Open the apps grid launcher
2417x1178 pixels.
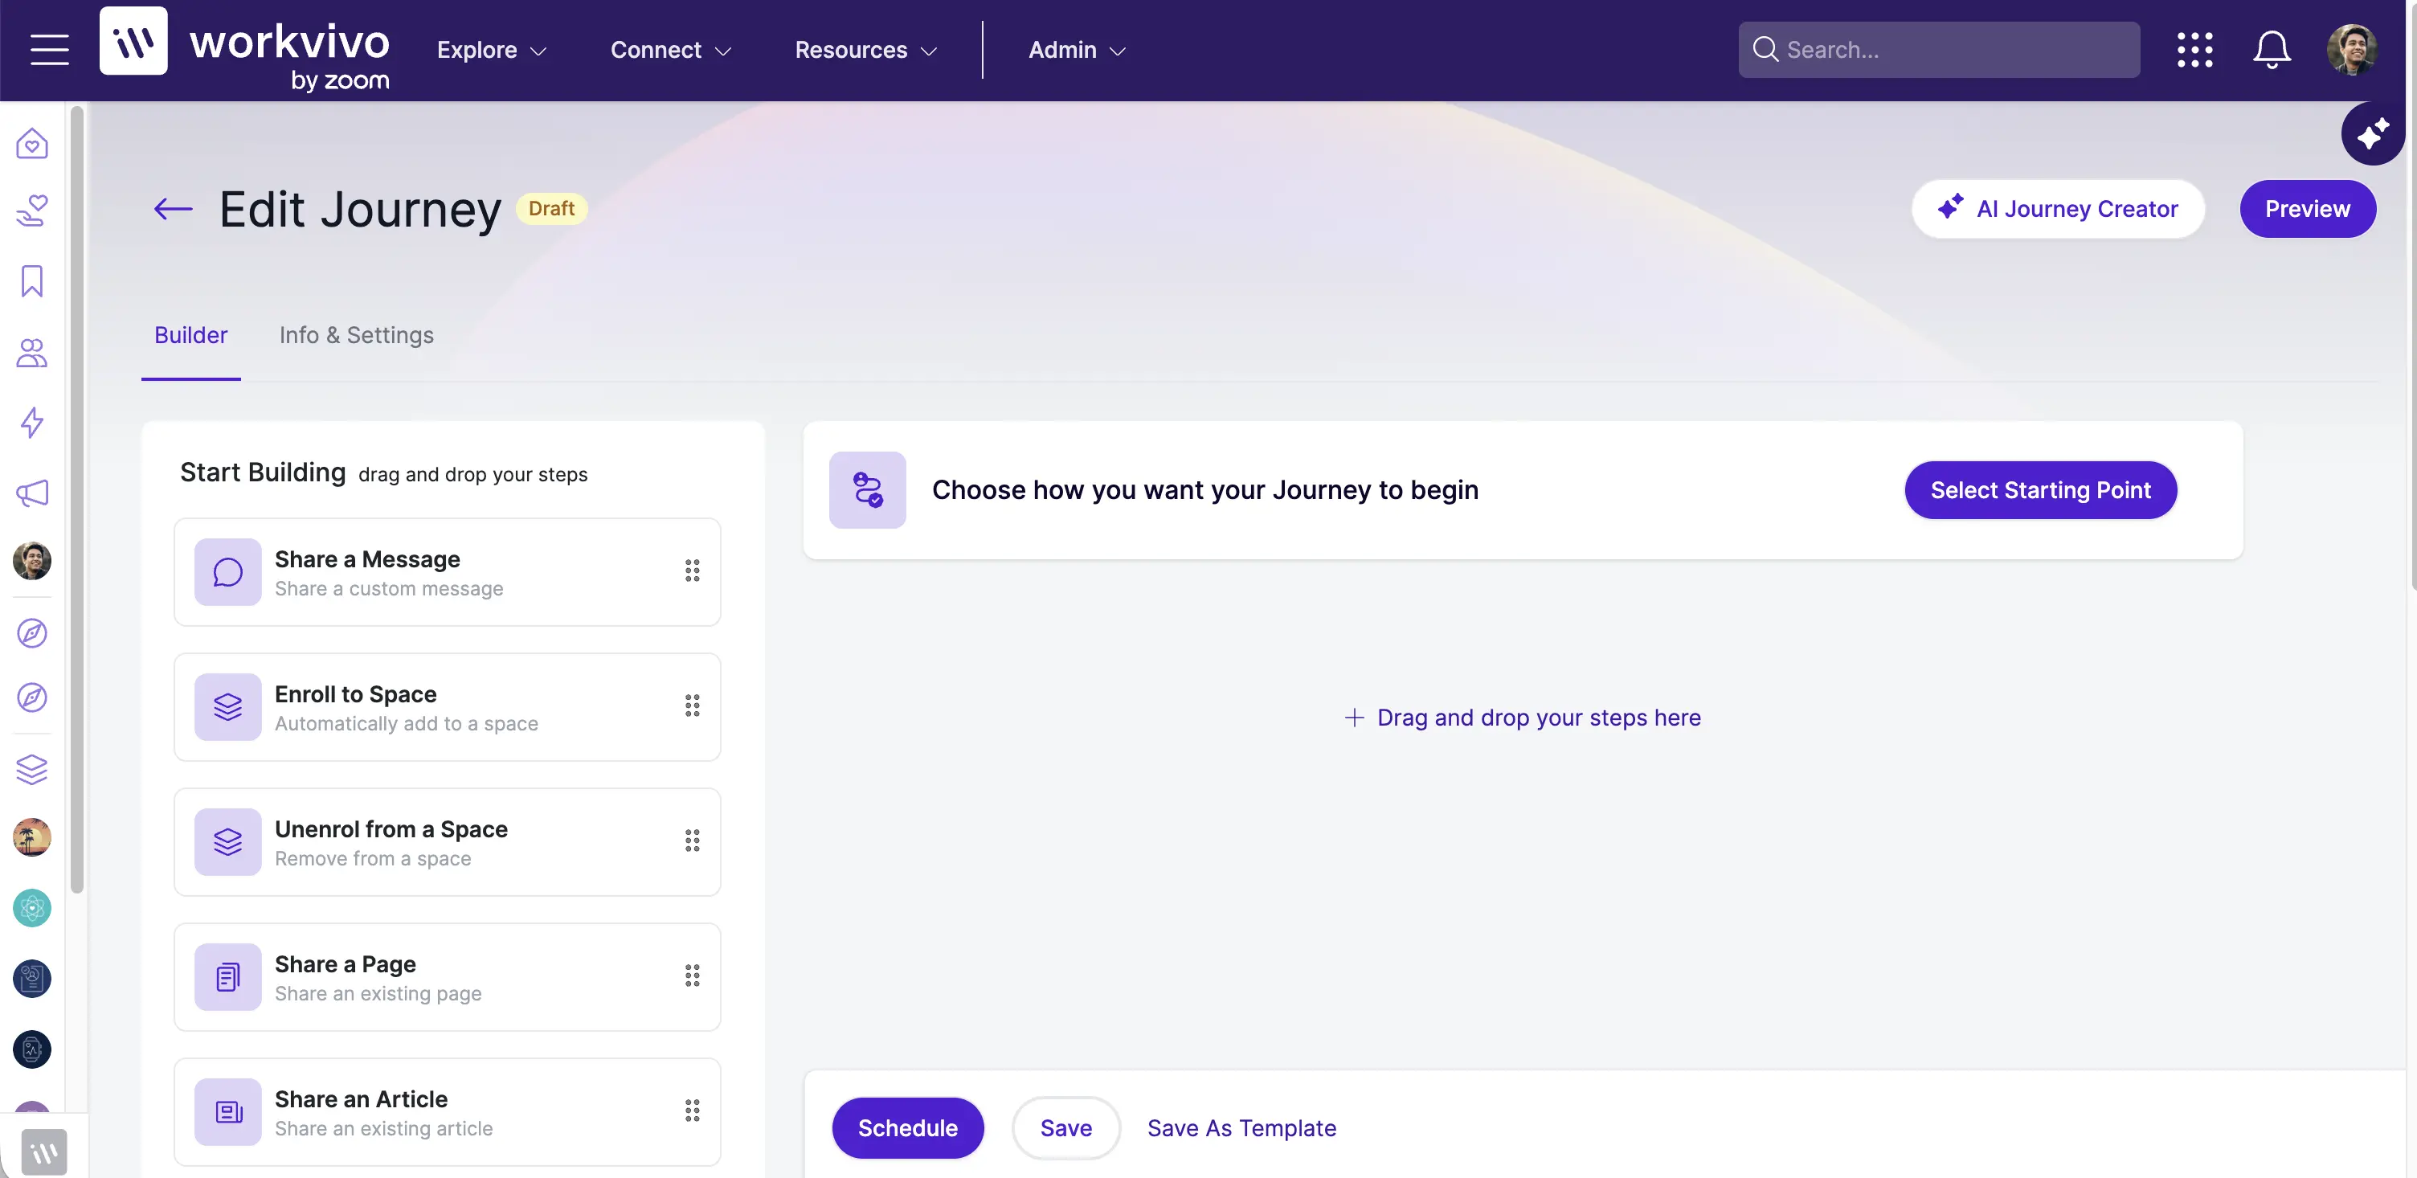point(2194,50)
